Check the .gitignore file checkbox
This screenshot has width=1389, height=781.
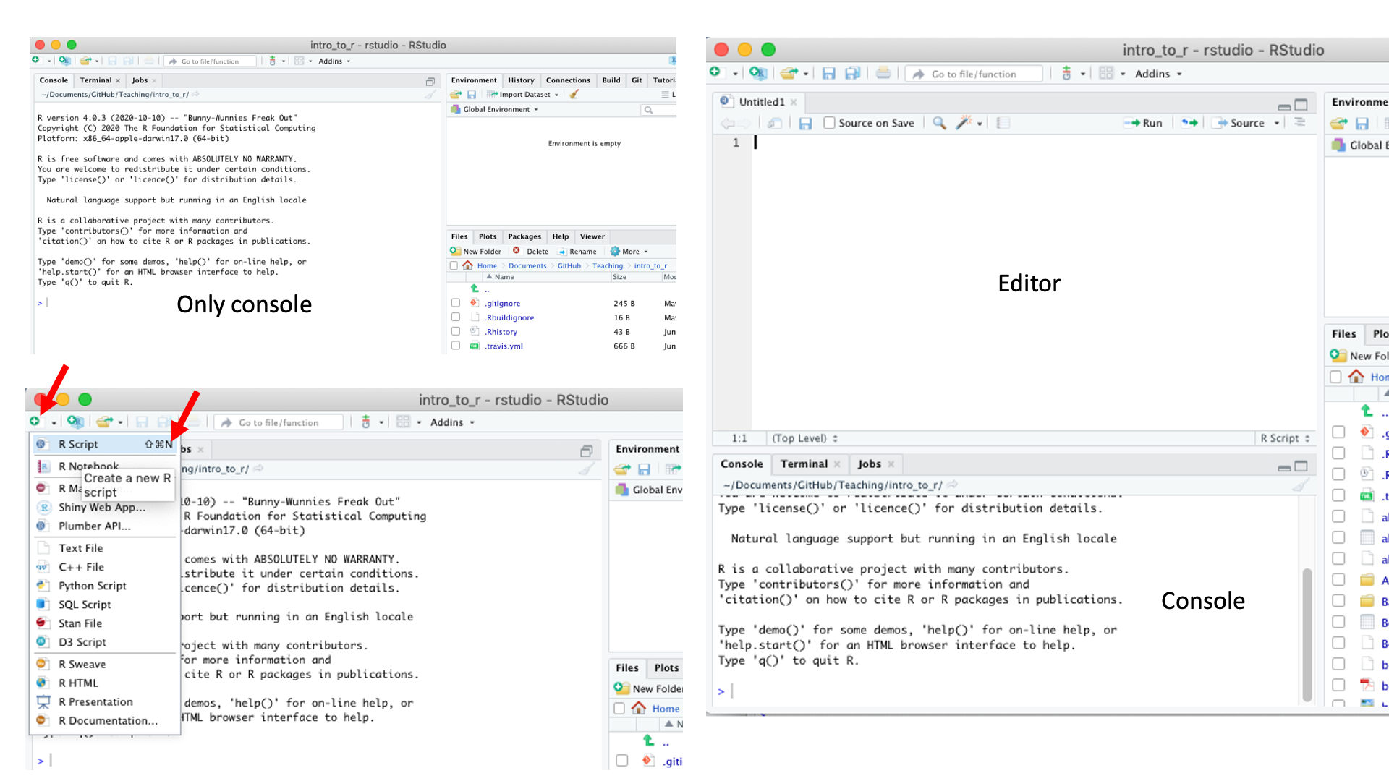456,303
